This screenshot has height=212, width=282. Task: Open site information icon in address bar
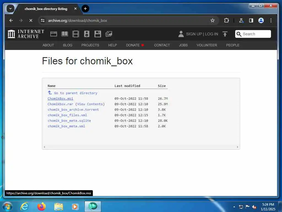coord(43,20)
